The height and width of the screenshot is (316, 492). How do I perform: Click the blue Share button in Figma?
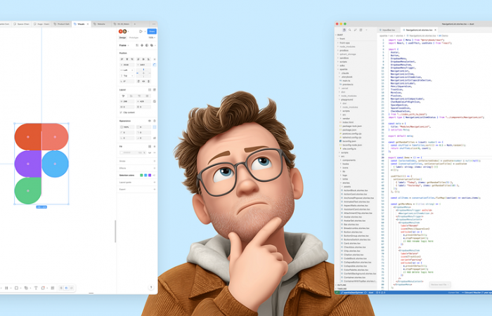[152, 31]
